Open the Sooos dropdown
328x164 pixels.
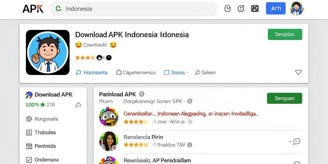[176, 73]
